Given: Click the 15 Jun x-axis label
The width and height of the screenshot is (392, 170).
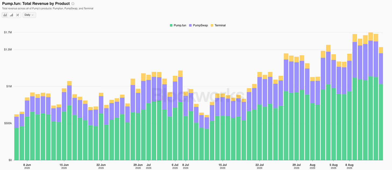Looking at the screenshot, I should click(x=64, y=166).
